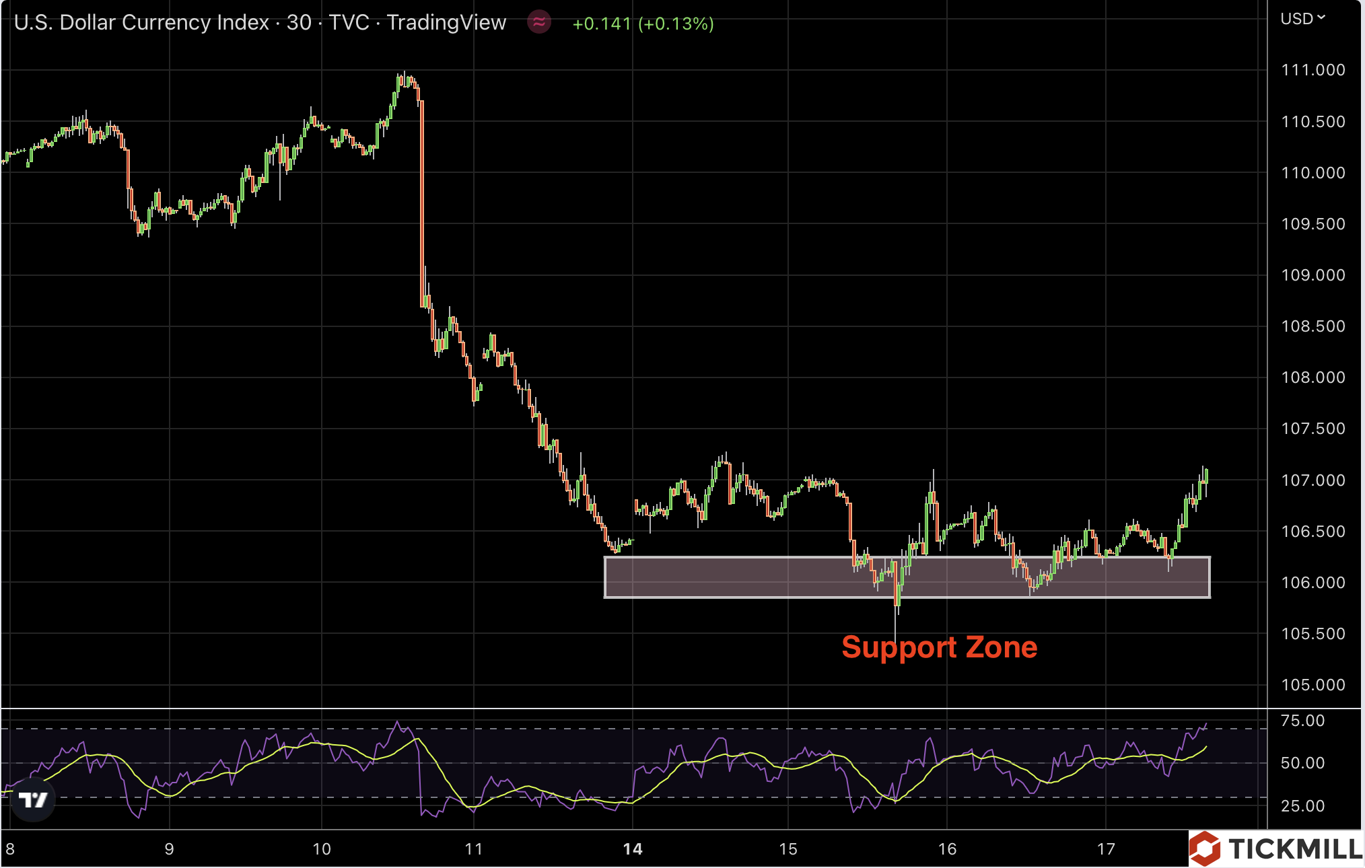Select the red Support Zone text label
This screenshot has height=868, width=1365.
click(939, 647)
